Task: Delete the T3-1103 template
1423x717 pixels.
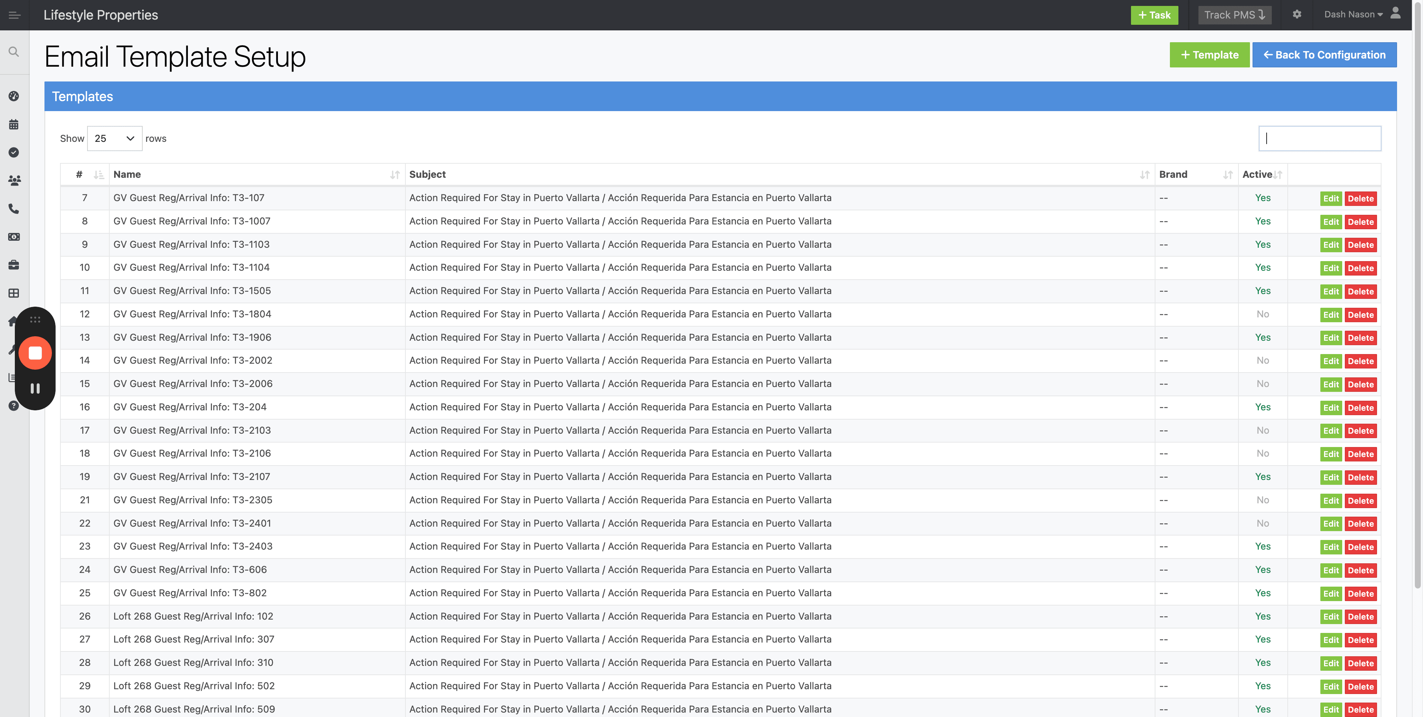Action: pos(1360,245)
